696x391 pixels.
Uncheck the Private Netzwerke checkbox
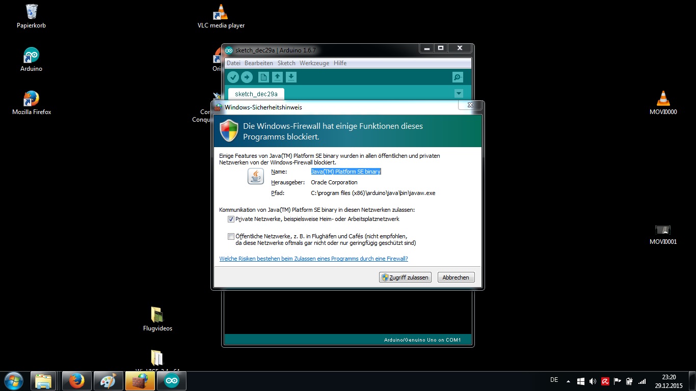click(231, 219)
